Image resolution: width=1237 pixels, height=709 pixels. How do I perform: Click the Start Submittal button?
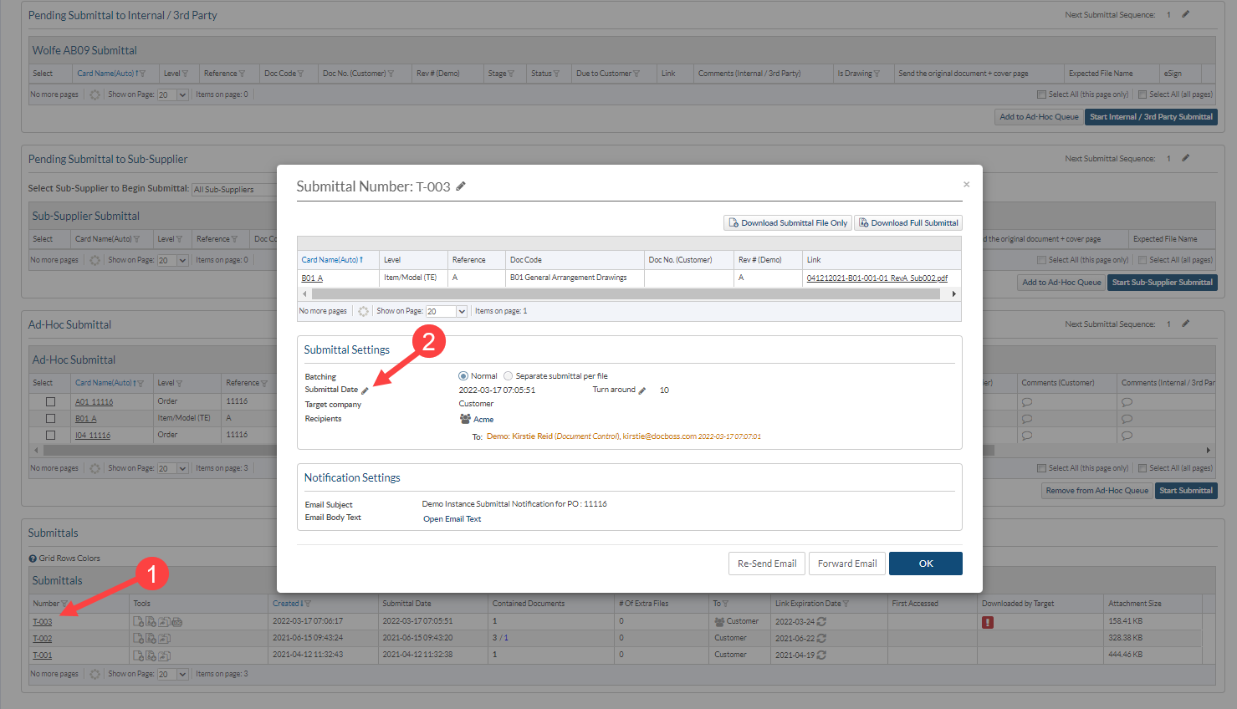[x=1186, y=491]
